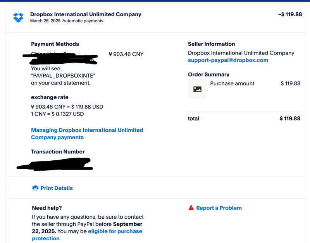Click the −$119.88 amount in the header

[290, 15]
